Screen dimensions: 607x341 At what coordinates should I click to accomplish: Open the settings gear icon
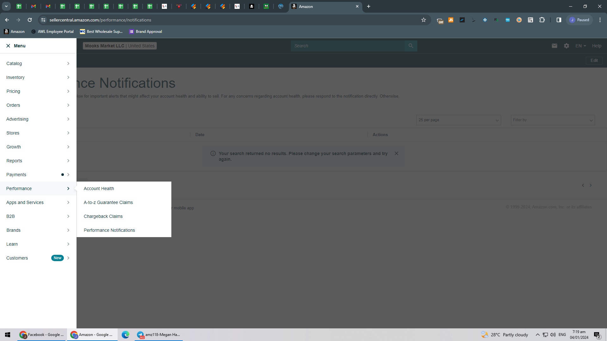tap(567, 46)
